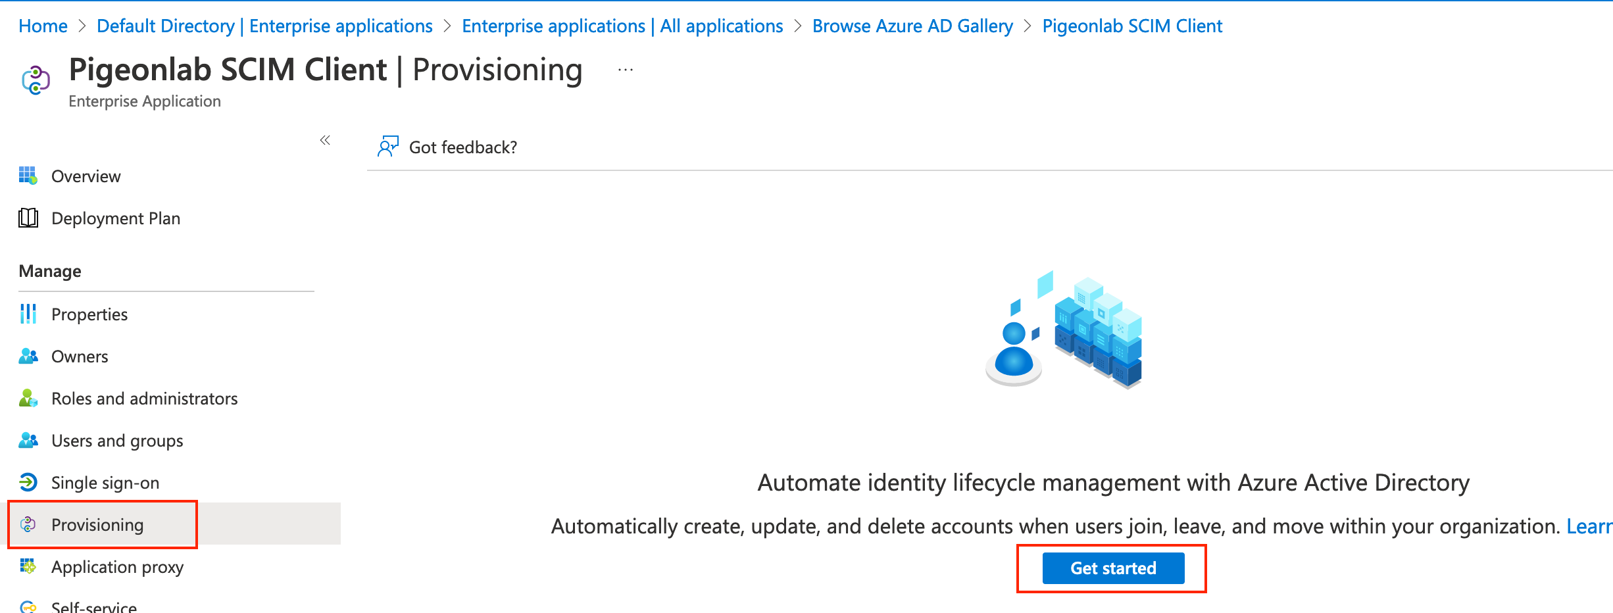Follow the Learn more link
Viewport: 1613px width, 613px height.
[1589, 526]
